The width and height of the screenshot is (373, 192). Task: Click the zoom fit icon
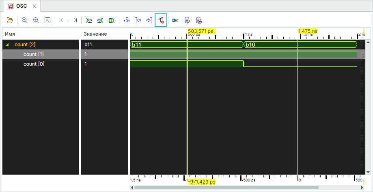(x=47, y=20)
